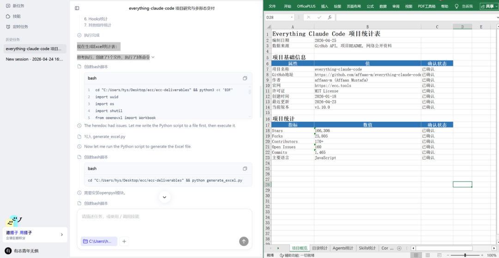
Task: Switch to Page Break Preview view
Action: [439, 255]
